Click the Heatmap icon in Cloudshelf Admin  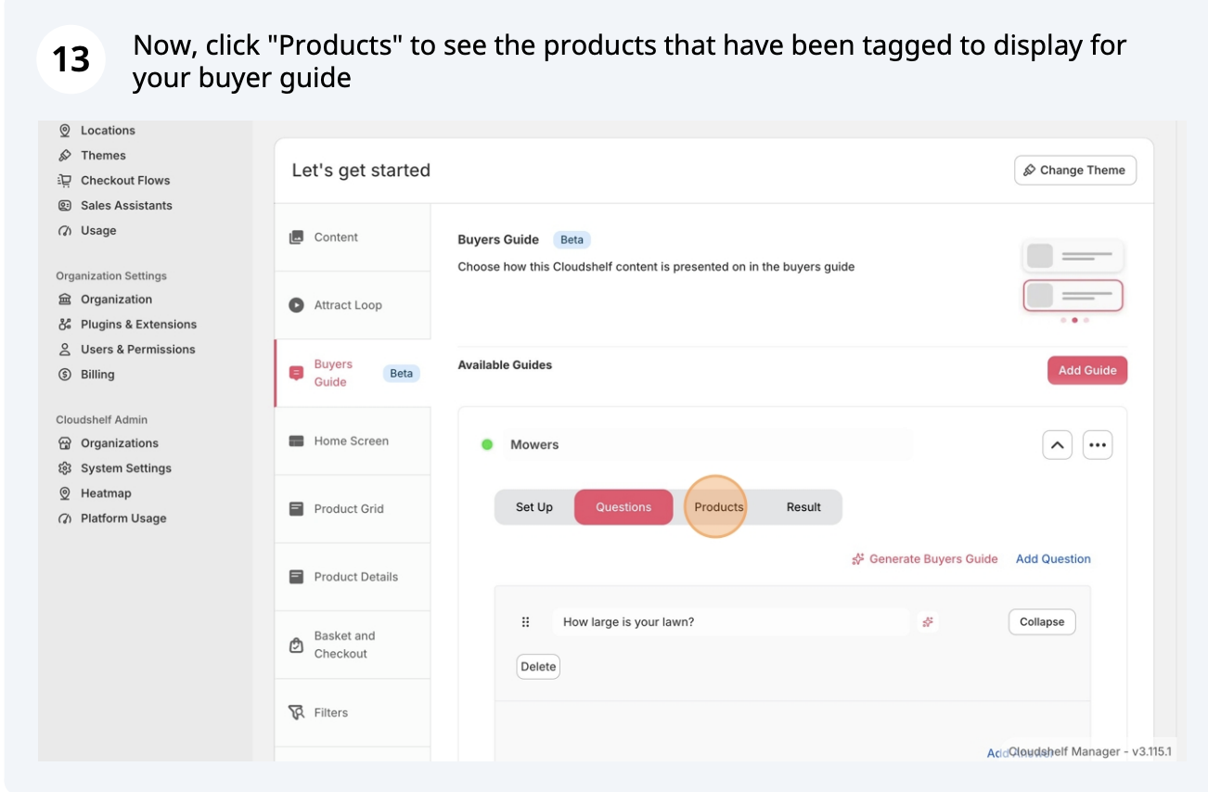pyautogui.click(x=65, y=493)
